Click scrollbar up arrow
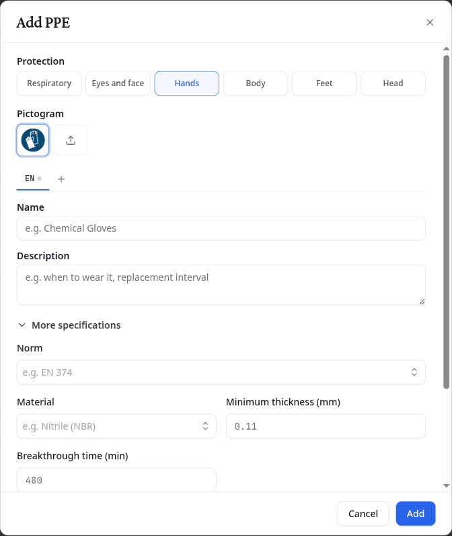The width and height of the screenshot is (452, 536). click(x=446, y=48)
